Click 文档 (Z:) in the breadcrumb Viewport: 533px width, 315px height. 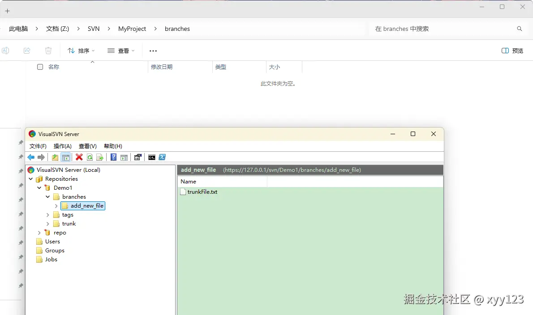57,29
